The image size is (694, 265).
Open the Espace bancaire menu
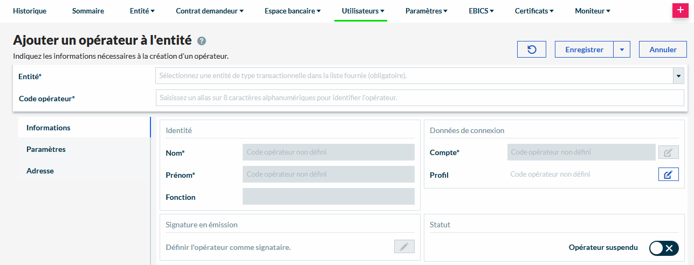(292, 11)
